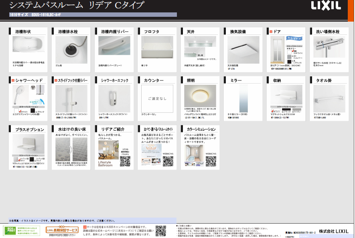The width and height of the screenshot is (355, 238).
Task: Click the LIXIL長期保証サービス badge
Action: pos(62,230)
